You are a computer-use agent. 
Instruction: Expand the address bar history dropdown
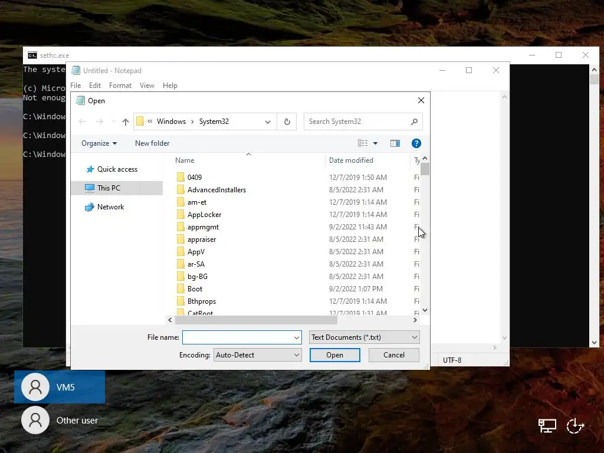click(268, 122)
